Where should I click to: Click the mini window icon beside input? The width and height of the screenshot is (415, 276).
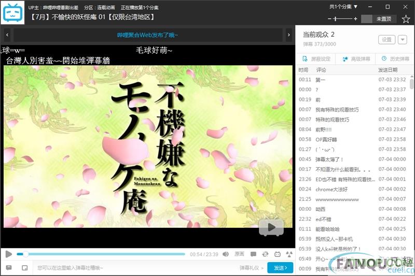[x=24, y=268]
